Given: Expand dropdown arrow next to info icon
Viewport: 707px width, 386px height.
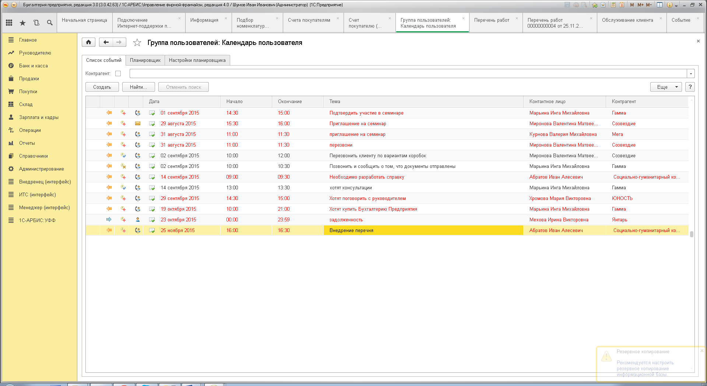Looking at the screenshot, I should point(676,6).
